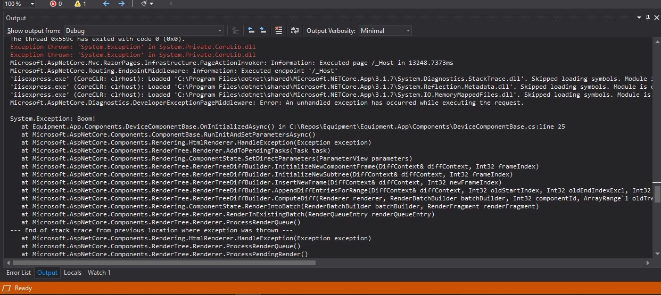Click the System.Diagnostics.StackTrace.dll loaded line
The height and width of the screenshot is (295, 661).
[332, 79]
